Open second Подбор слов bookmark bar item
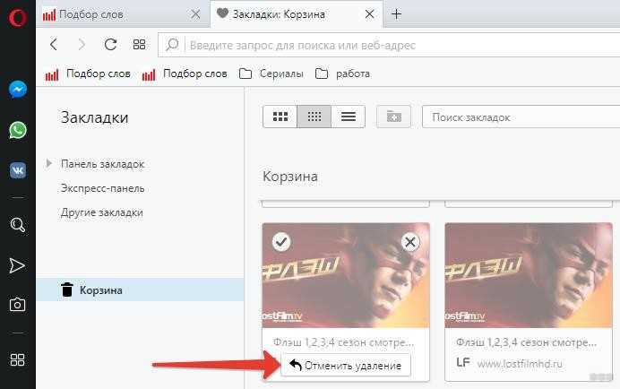Viewport: 620px width, 389px height. point(185,74)
